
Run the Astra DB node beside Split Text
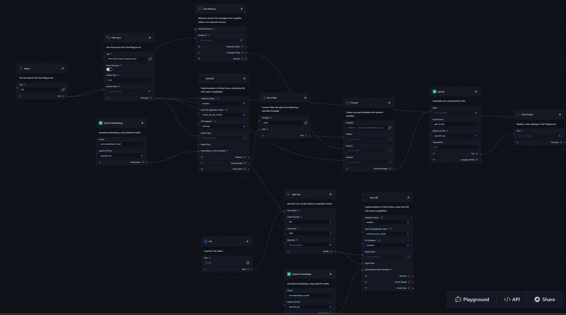pyautogui.click(x=408, y=198)
